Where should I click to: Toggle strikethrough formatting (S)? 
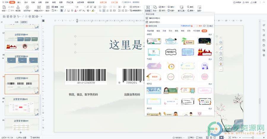(72, 11)
